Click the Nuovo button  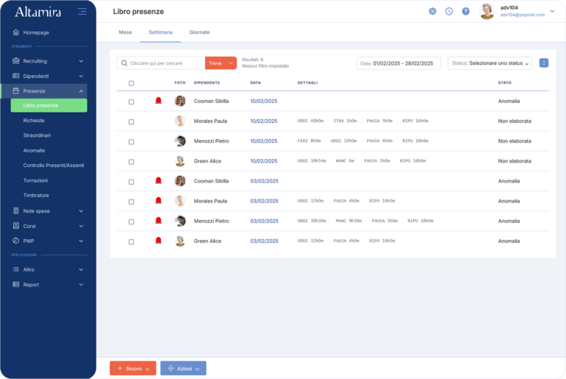133,368
